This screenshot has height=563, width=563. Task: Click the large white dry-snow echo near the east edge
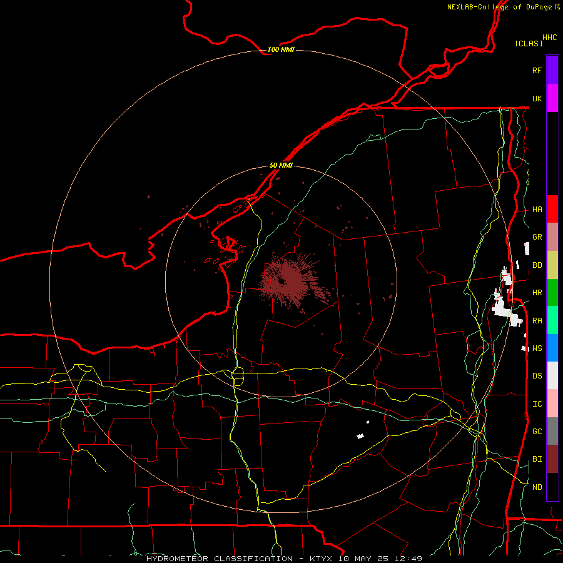[x=505, y=309]
